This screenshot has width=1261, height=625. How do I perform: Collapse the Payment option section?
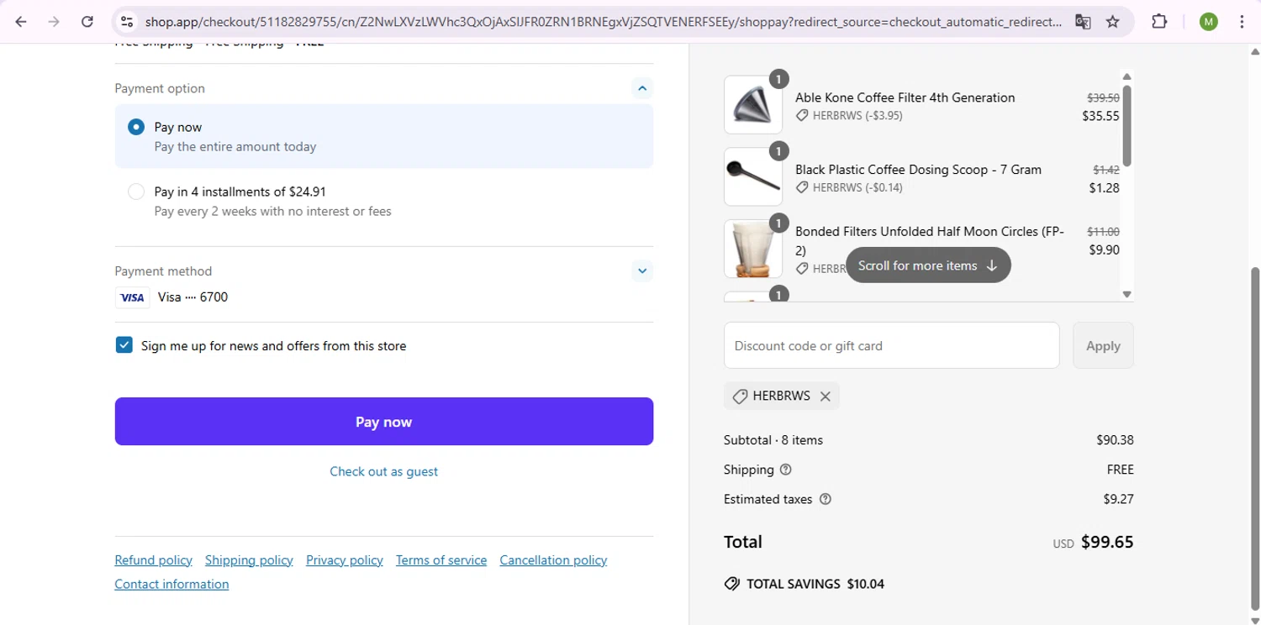coord(642,88)
